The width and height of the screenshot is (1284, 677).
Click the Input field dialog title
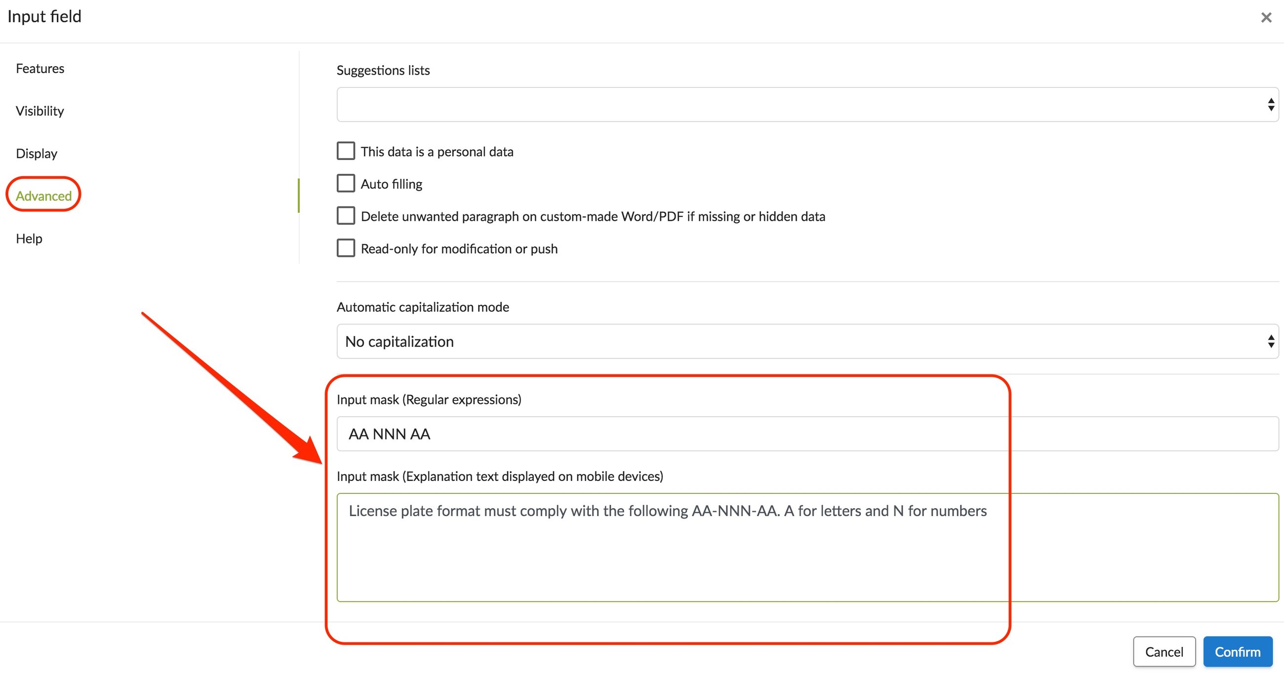point(44,16)
